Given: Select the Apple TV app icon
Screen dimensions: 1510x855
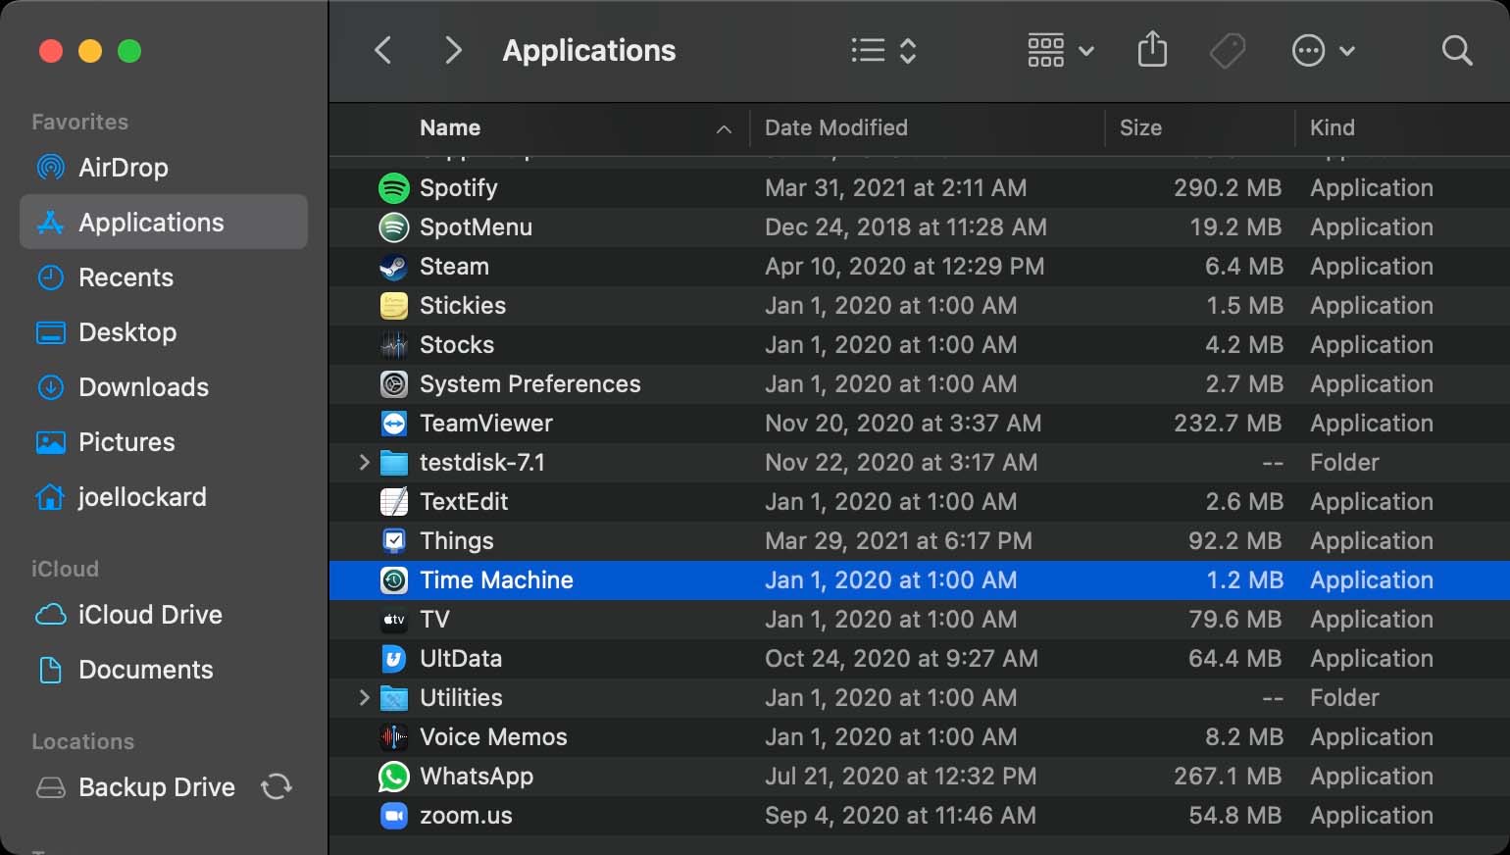Looking at the screenshot, I should [x=393, y=619].
